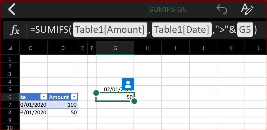
Task: Tap the top-left green selection handle
Action: coord(96,93)
